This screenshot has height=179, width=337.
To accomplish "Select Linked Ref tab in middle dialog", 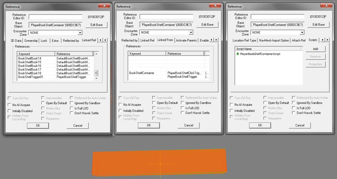I will [x=147, y=40].
